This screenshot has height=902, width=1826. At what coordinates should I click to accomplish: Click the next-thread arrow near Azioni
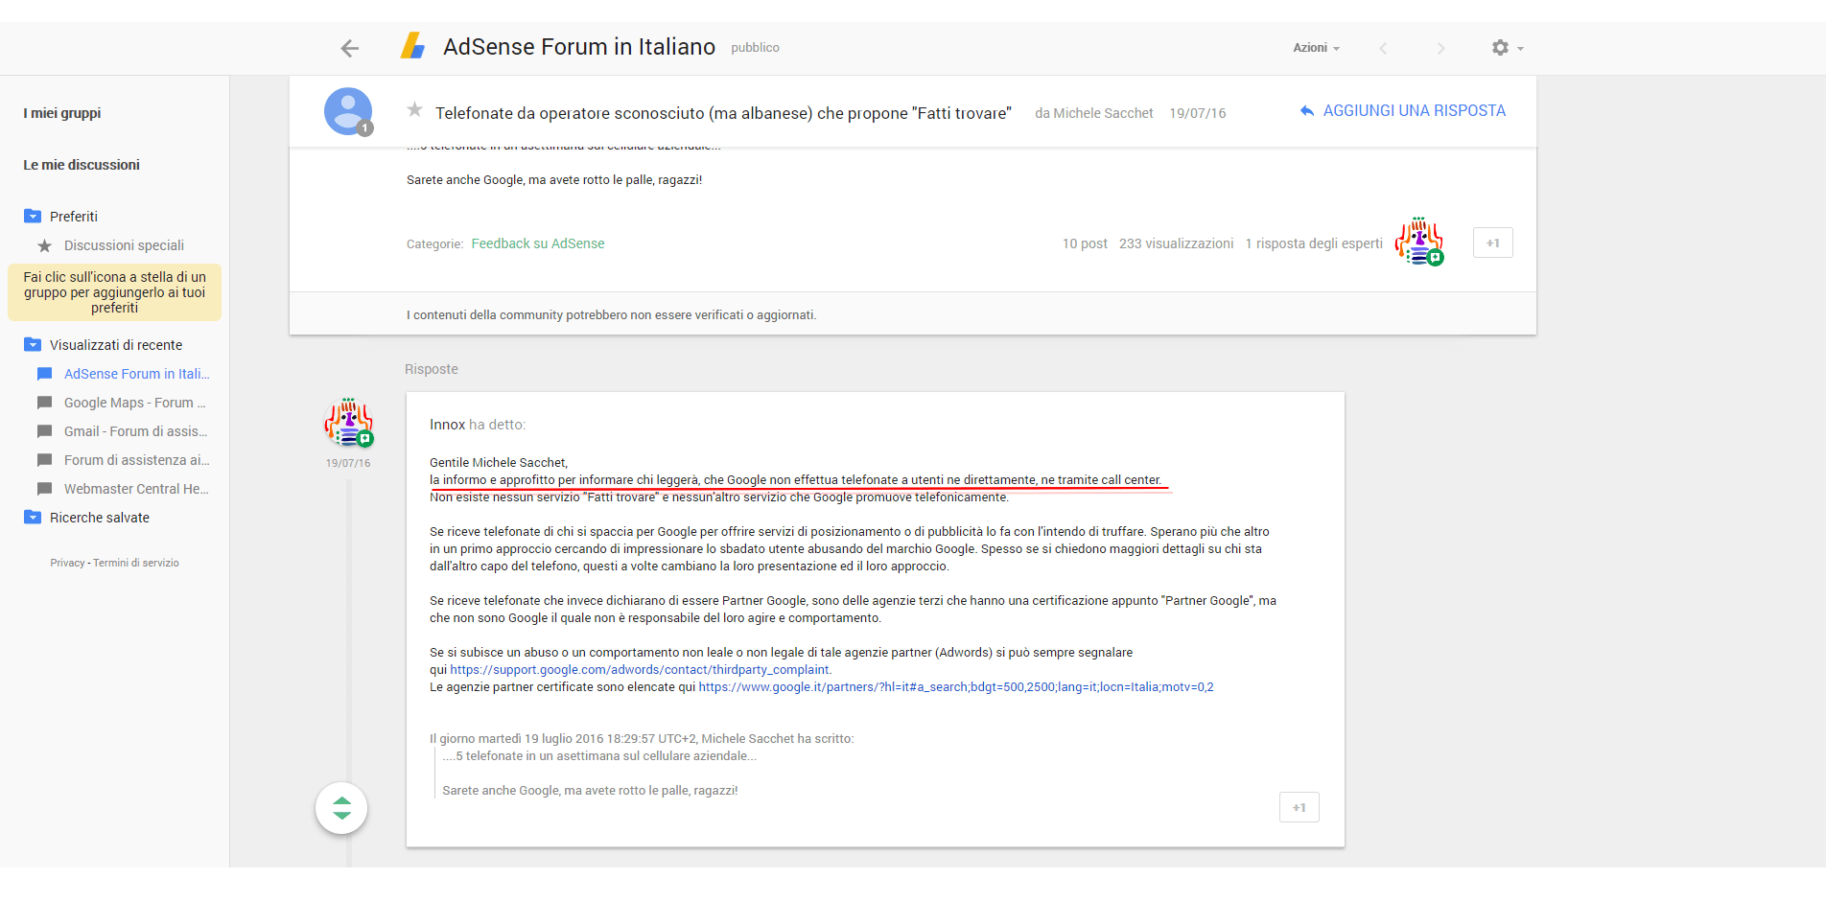point(1441,47)
